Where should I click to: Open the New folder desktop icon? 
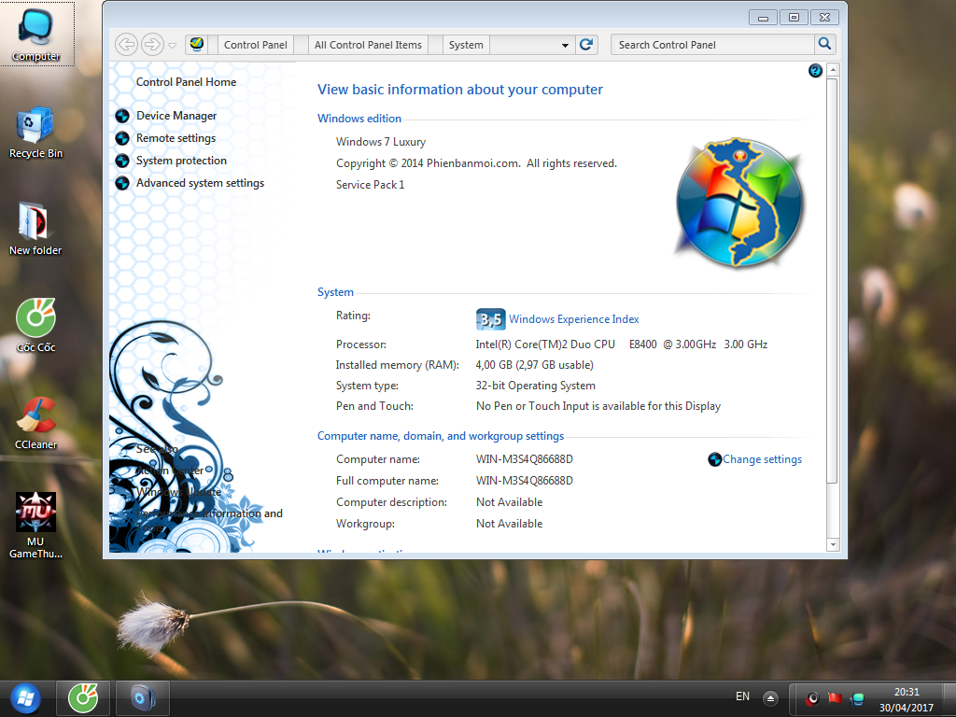click(x=35, y=228)
